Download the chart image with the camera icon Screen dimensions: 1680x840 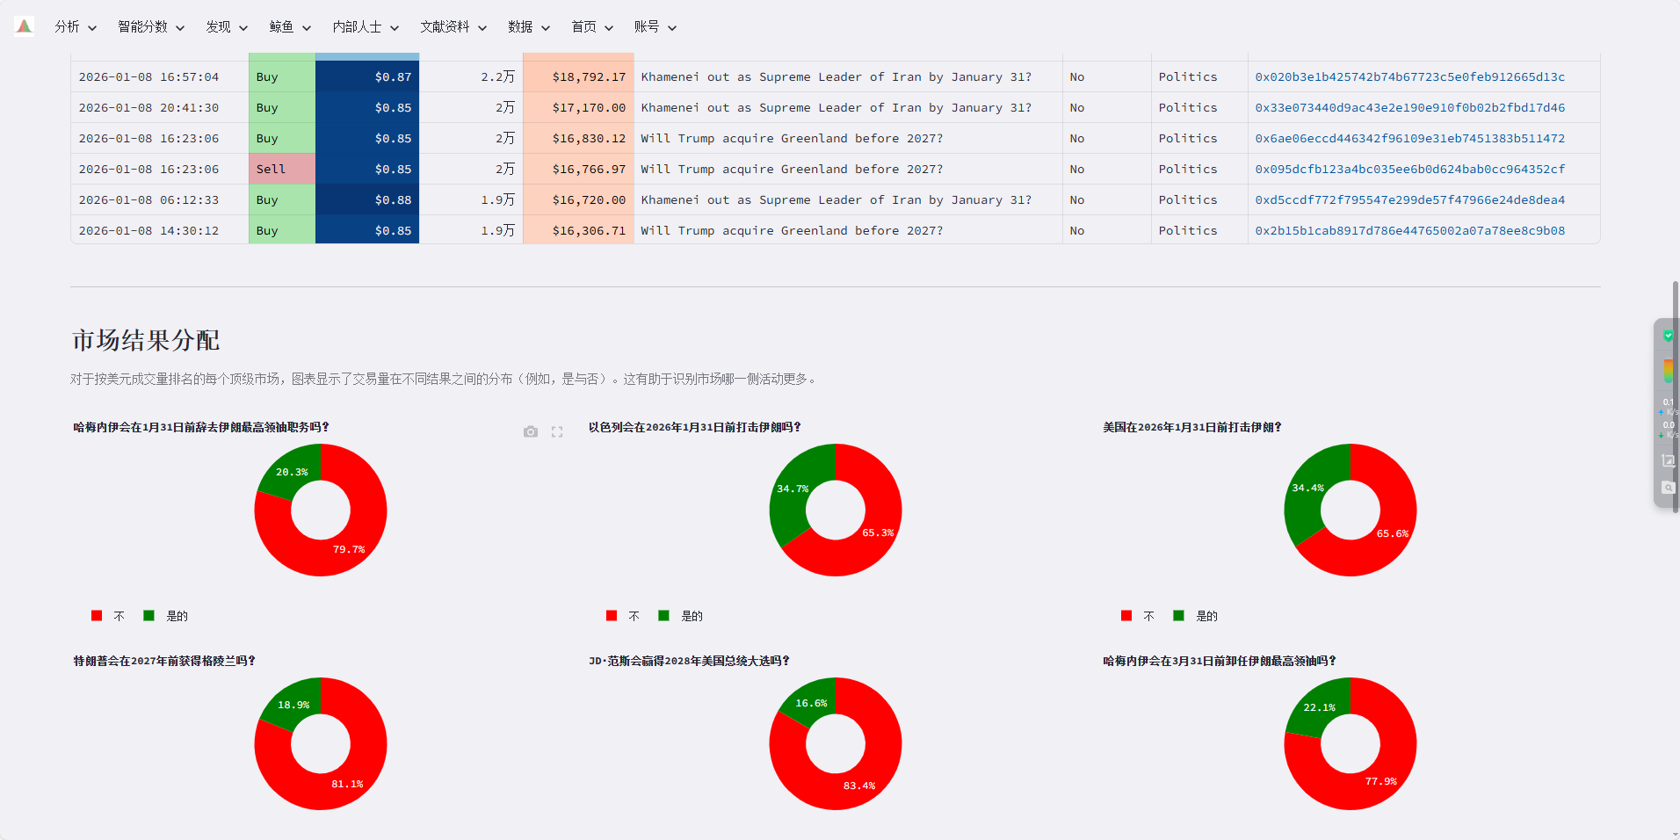point(530,431)
